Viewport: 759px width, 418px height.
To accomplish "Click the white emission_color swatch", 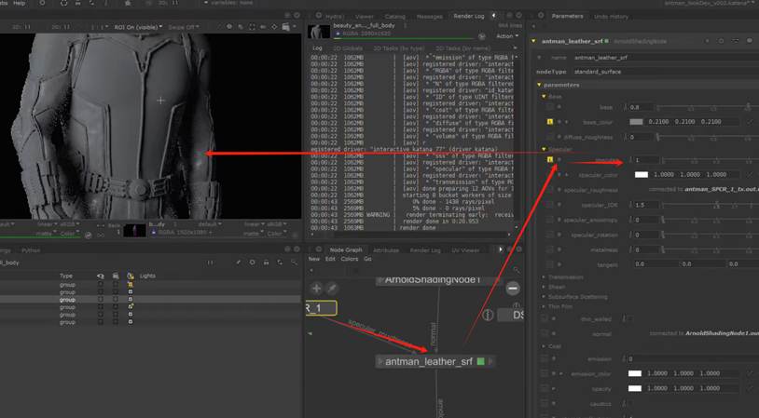I will click(635, 373).
